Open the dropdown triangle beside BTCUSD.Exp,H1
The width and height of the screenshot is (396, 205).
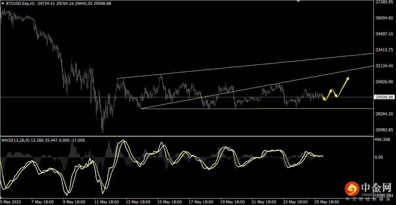(x=3, y=3)
